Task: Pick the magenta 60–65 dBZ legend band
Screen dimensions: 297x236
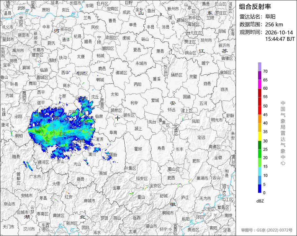Action: pyautogui.click(x=259, y=84)
